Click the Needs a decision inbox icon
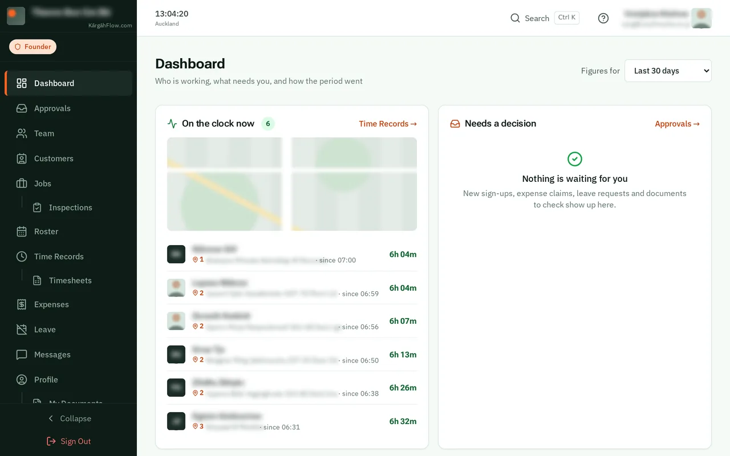The width and height of the screenshot is (730, 456). [x=455, y=124]
